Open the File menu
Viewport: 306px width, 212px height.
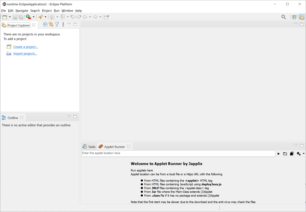[3, 10]
